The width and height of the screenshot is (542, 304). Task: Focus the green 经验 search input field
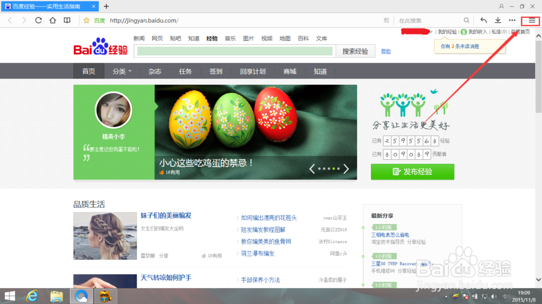coord(235,51)
